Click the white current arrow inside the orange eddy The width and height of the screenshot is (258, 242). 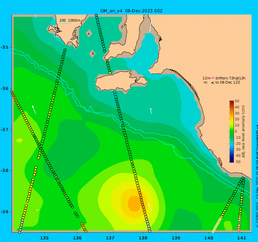tap(150, 207)
